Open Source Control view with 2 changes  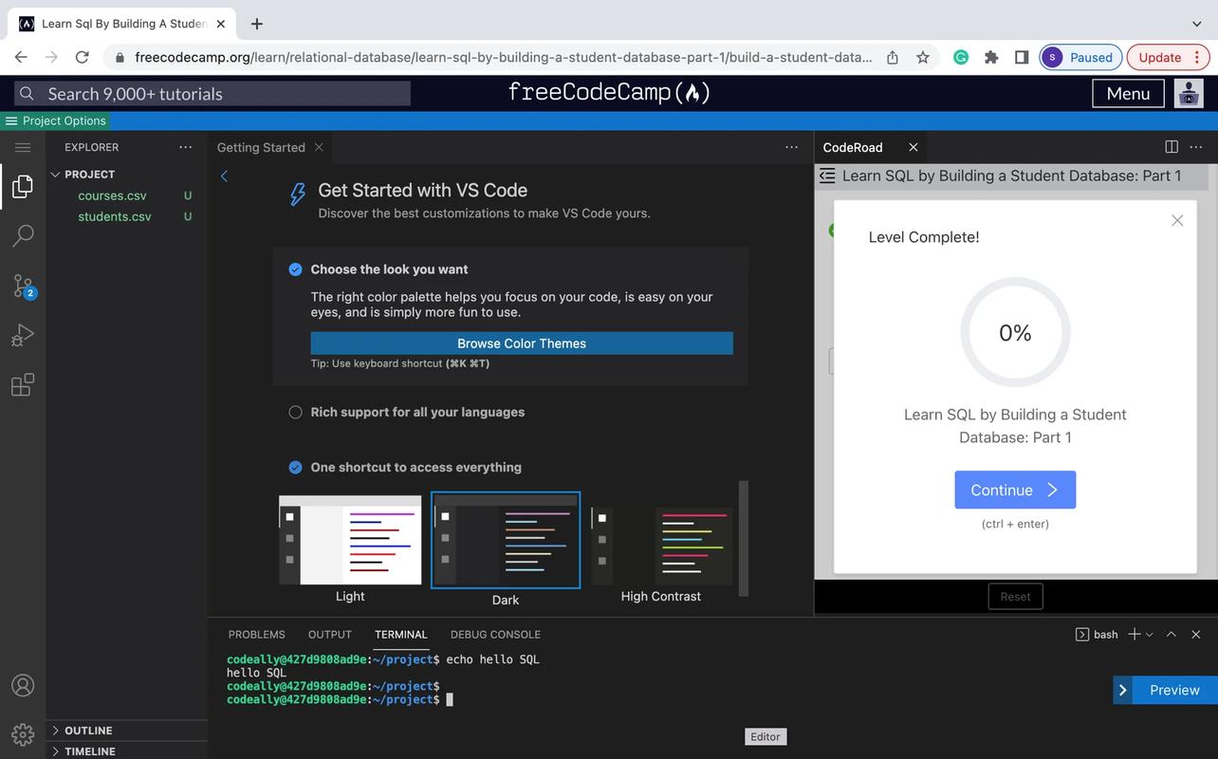tap(23, 286)
